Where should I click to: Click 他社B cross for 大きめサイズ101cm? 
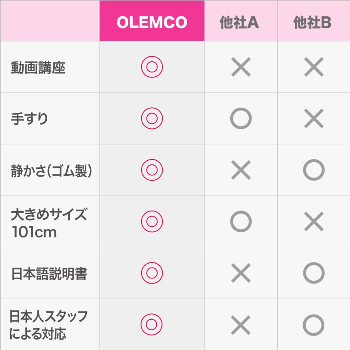pyautogui.click(x=313, y=222)
